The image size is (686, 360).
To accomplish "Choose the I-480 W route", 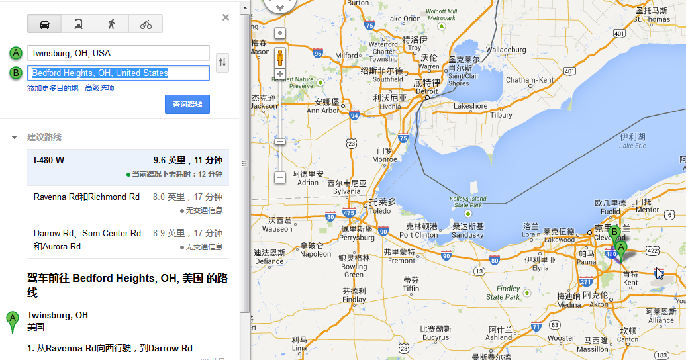I will 128,167.
